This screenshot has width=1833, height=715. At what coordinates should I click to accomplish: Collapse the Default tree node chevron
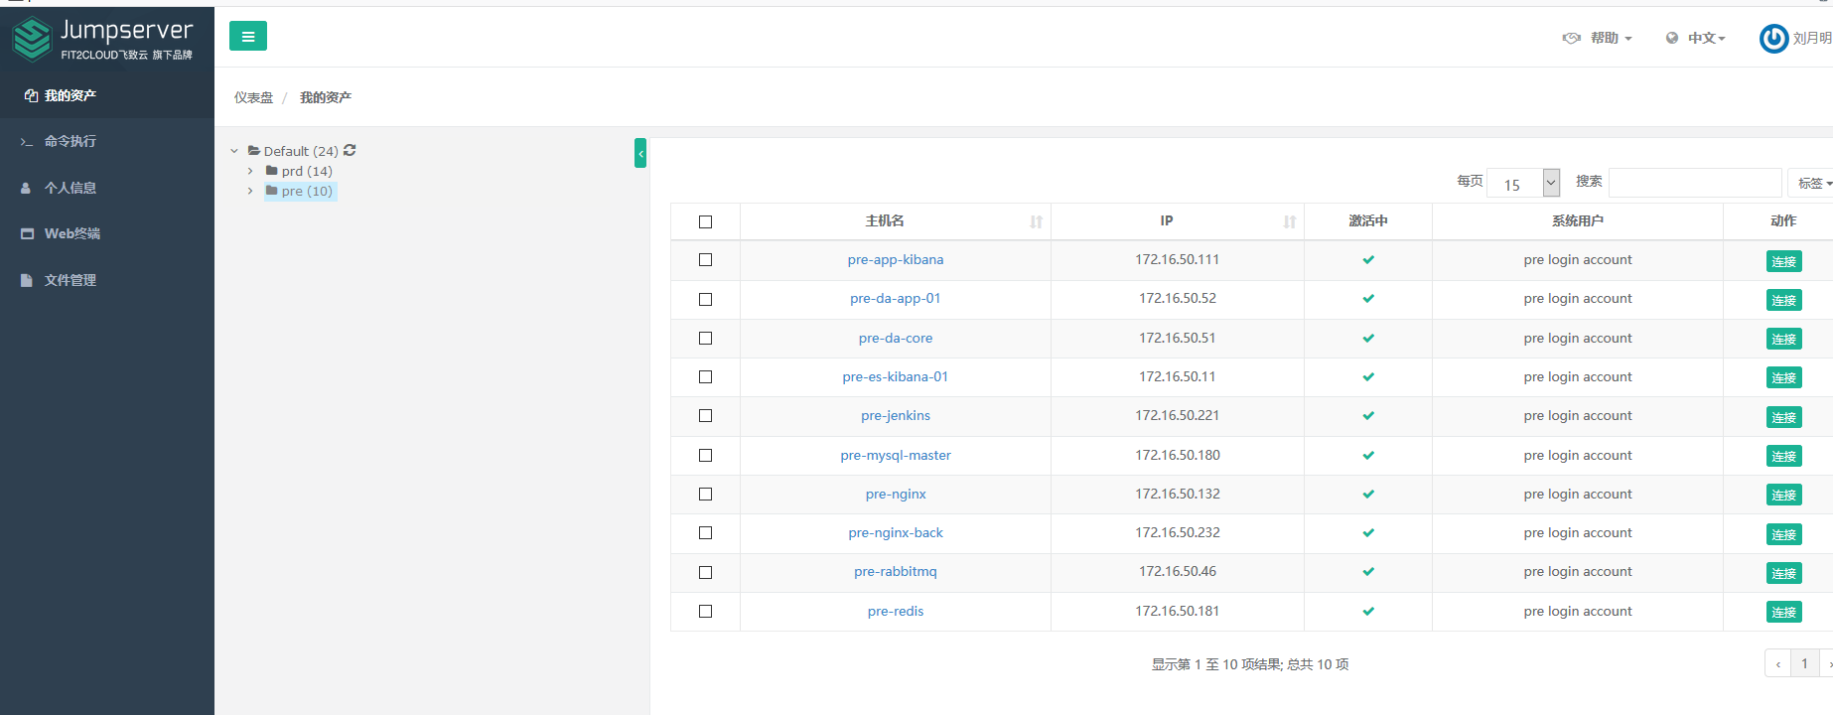[234, 151]
